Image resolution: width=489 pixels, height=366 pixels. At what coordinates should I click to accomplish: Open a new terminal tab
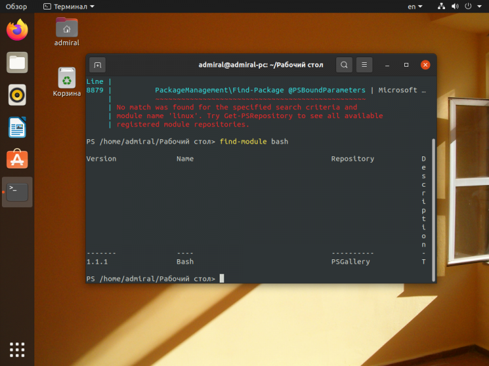[x=97, y=65]
